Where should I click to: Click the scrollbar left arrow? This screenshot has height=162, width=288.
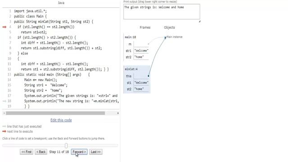coord(4,113)
